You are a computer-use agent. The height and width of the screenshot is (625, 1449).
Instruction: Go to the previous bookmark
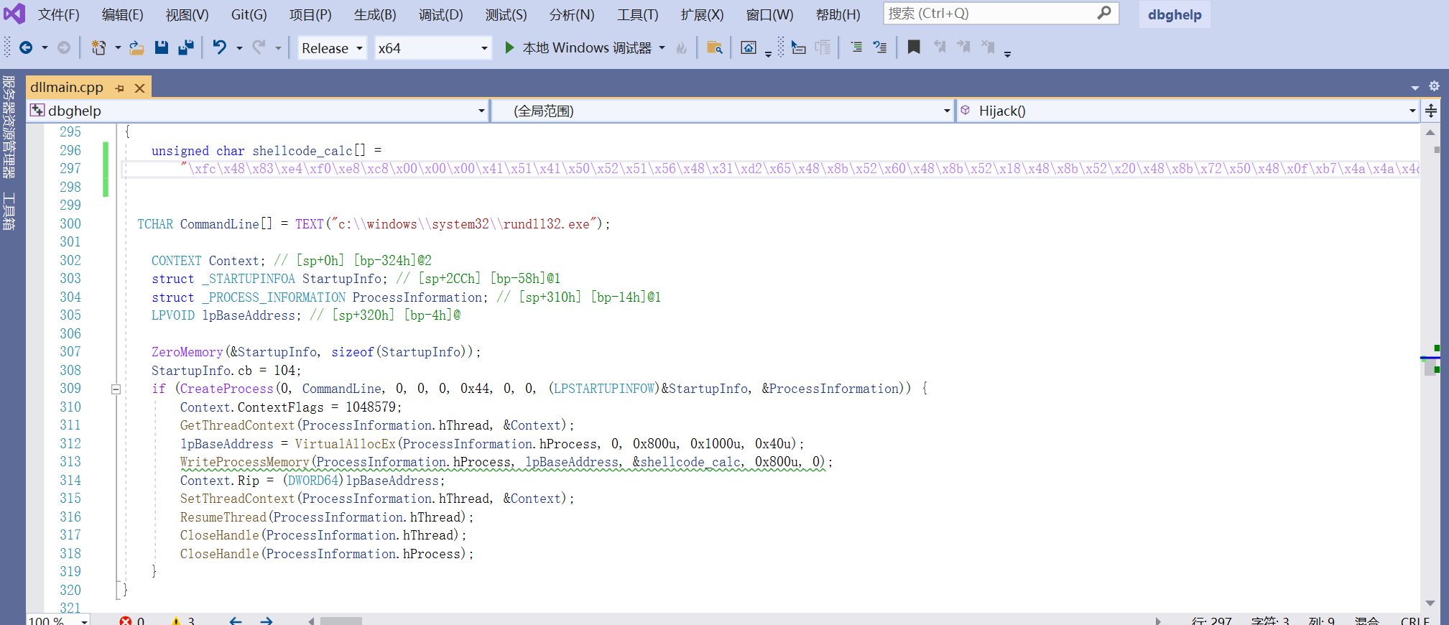(940, 47)
